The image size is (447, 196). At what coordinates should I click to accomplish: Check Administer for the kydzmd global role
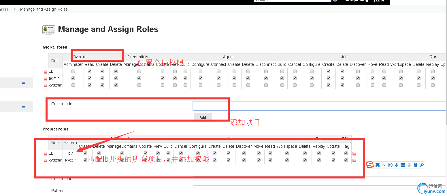73,85
